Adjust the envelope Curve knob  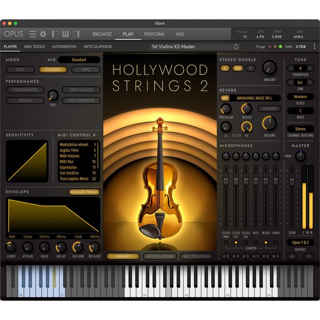(11, 247)
